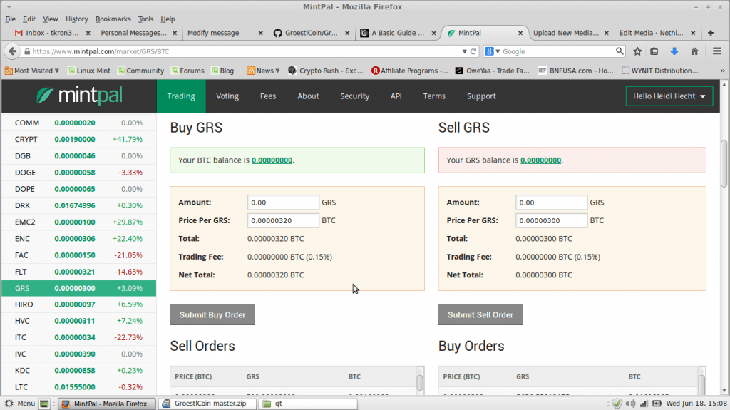Click the address bar URL
Image resolution: width=730 pixels, height=410 pixels.
click(101, 51)
